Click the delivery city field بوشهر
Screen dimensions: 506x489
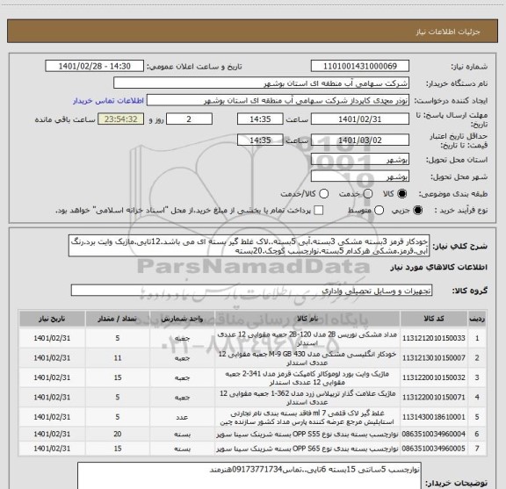[360, 176]
